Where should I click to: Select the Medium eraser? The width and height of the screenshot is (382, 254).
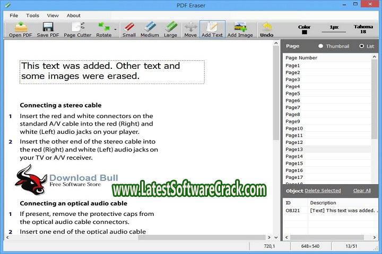[150, 30]
